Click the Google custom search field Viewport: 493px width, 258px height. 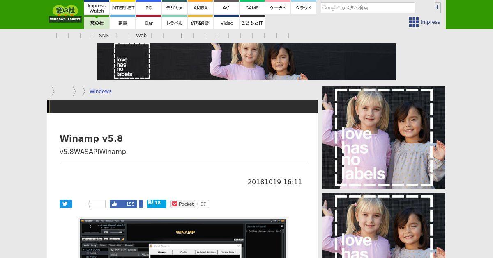click(x=368, y=8)
